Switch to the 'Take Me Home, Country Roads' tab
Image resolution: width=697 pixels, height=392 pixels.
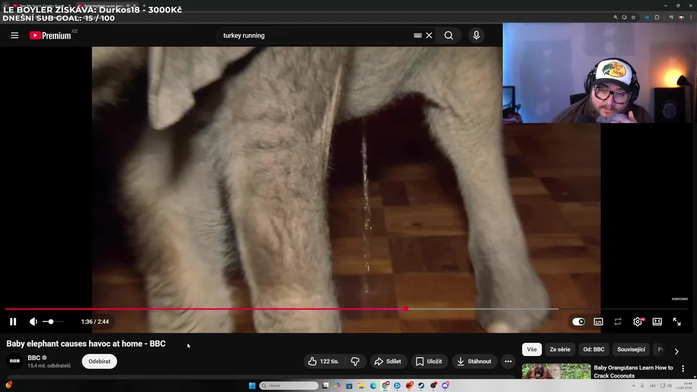[42, 5]
